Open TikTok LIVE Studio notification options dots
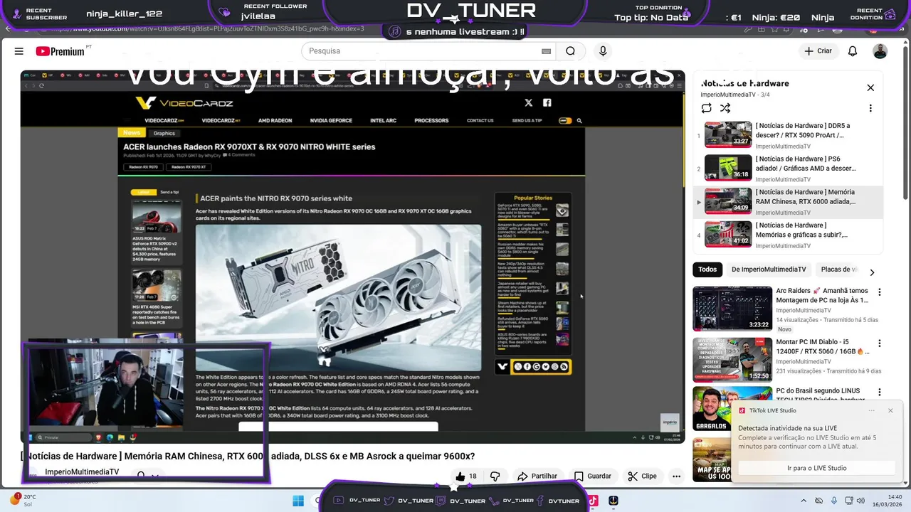Viewport: 911px width, 512px height. click(871, 410)
